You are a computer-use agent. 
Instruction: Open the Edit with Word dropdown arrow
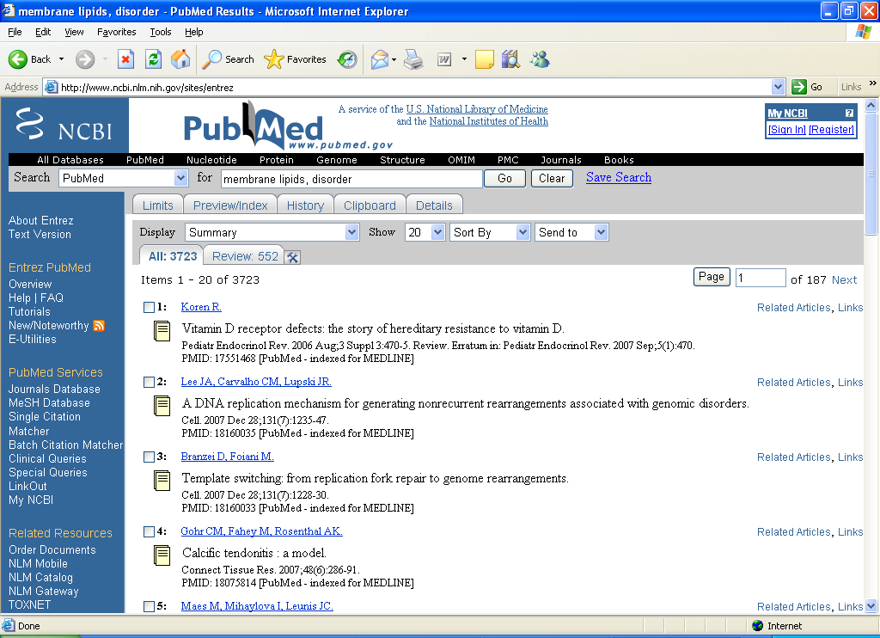(x=464, y=59)
